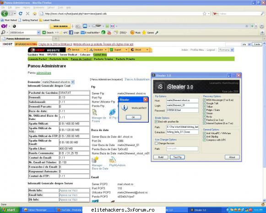266x213 pixels.
Task: Click the Logout link
Action: point(211,50)
